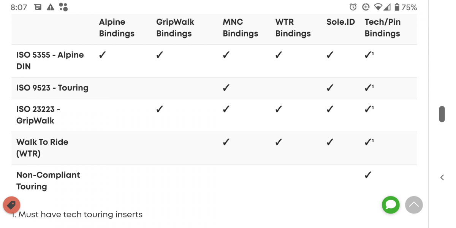Tap the data saver circle icon
456x228 pixels.
(x=366, y=7)
